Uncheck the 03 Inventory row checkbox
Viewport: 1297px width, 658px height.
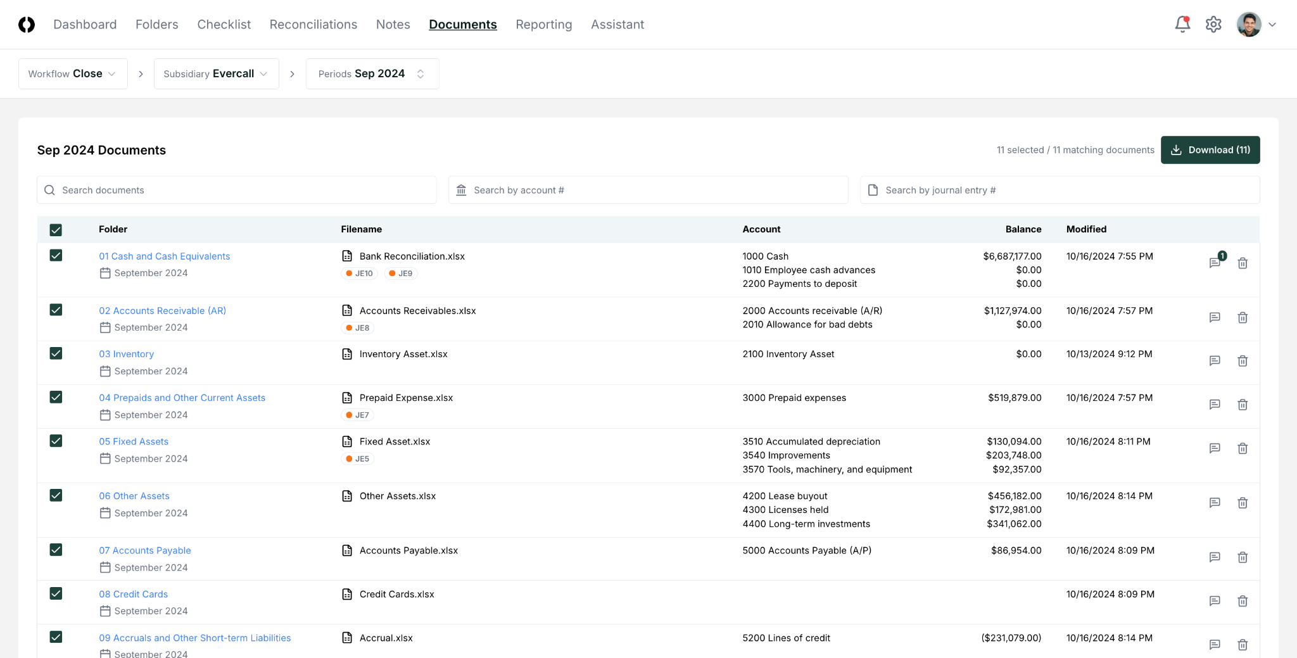pos(56,353)
